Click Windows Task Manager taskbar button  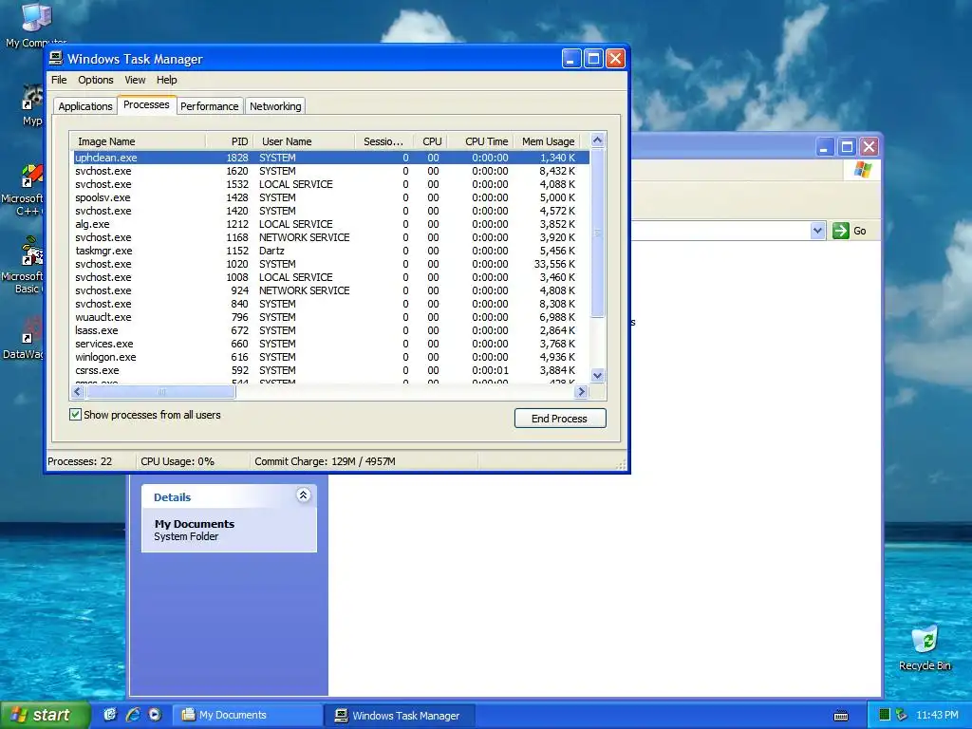click(399, 715)
